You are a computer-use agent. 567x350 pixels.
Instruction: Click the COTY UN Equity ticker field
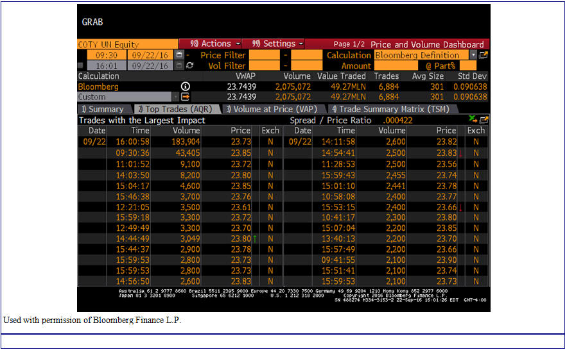[125, 44]
